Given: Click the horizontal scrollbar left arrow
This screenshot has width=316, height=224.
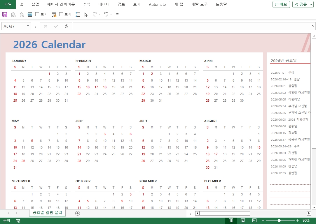Looking at the screenshot, I should (x=197, y=213).
